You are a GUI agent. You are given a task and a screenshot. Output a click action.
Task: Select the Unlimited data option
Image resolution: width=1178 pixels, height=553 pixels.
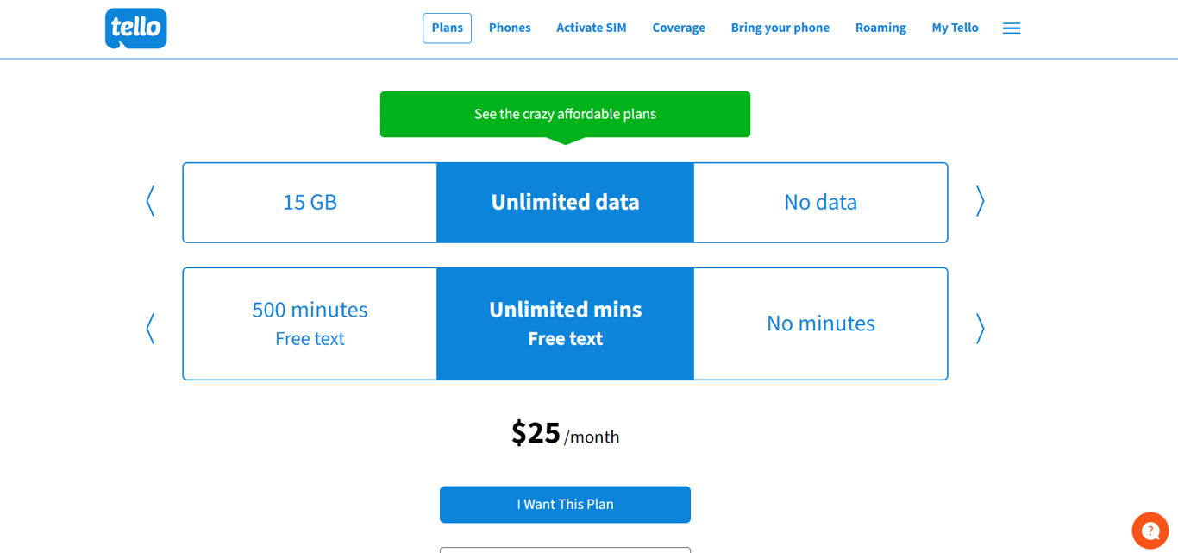click(565, 203)
